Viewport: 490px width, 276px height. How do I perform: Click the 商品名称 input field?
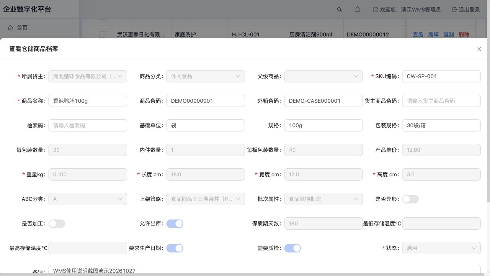[x=88, y=101]
